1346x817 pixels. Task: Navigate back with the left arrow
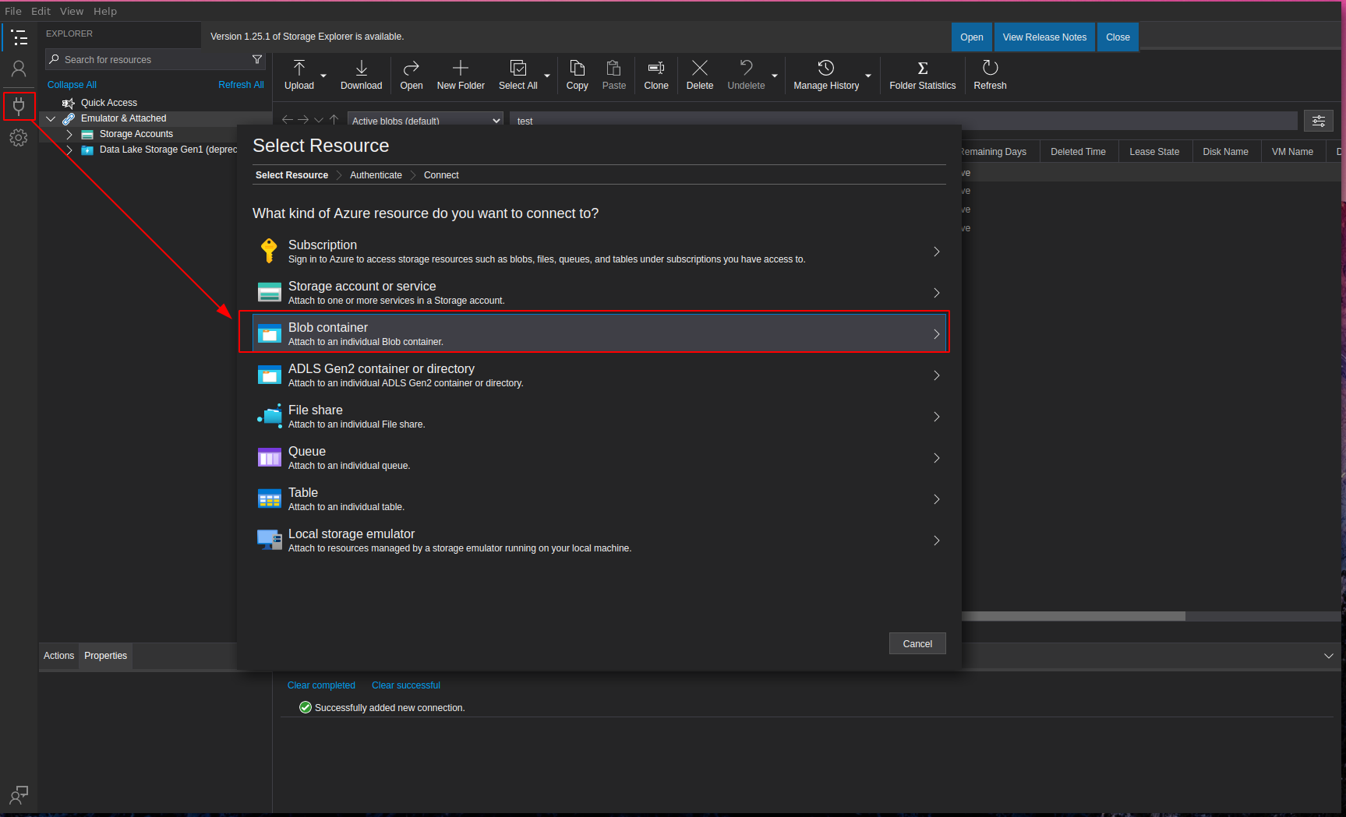point(288,120)
